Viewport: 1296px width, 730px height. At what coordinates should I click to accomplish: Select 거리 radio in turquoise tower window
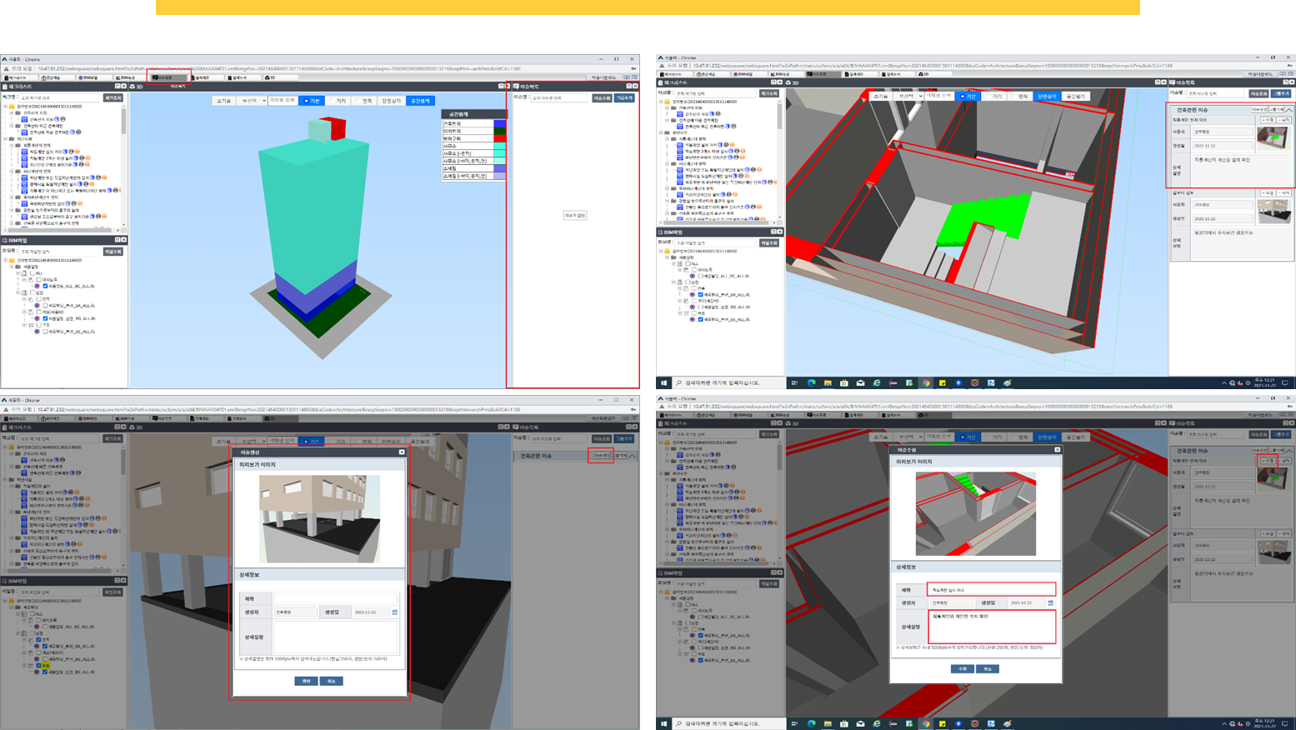(x=338, y=101)
